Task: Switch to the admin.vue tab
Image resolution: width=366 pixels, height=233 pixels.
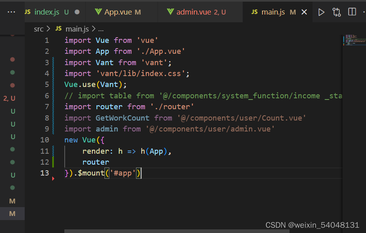Action: click(x=194, y=12)
